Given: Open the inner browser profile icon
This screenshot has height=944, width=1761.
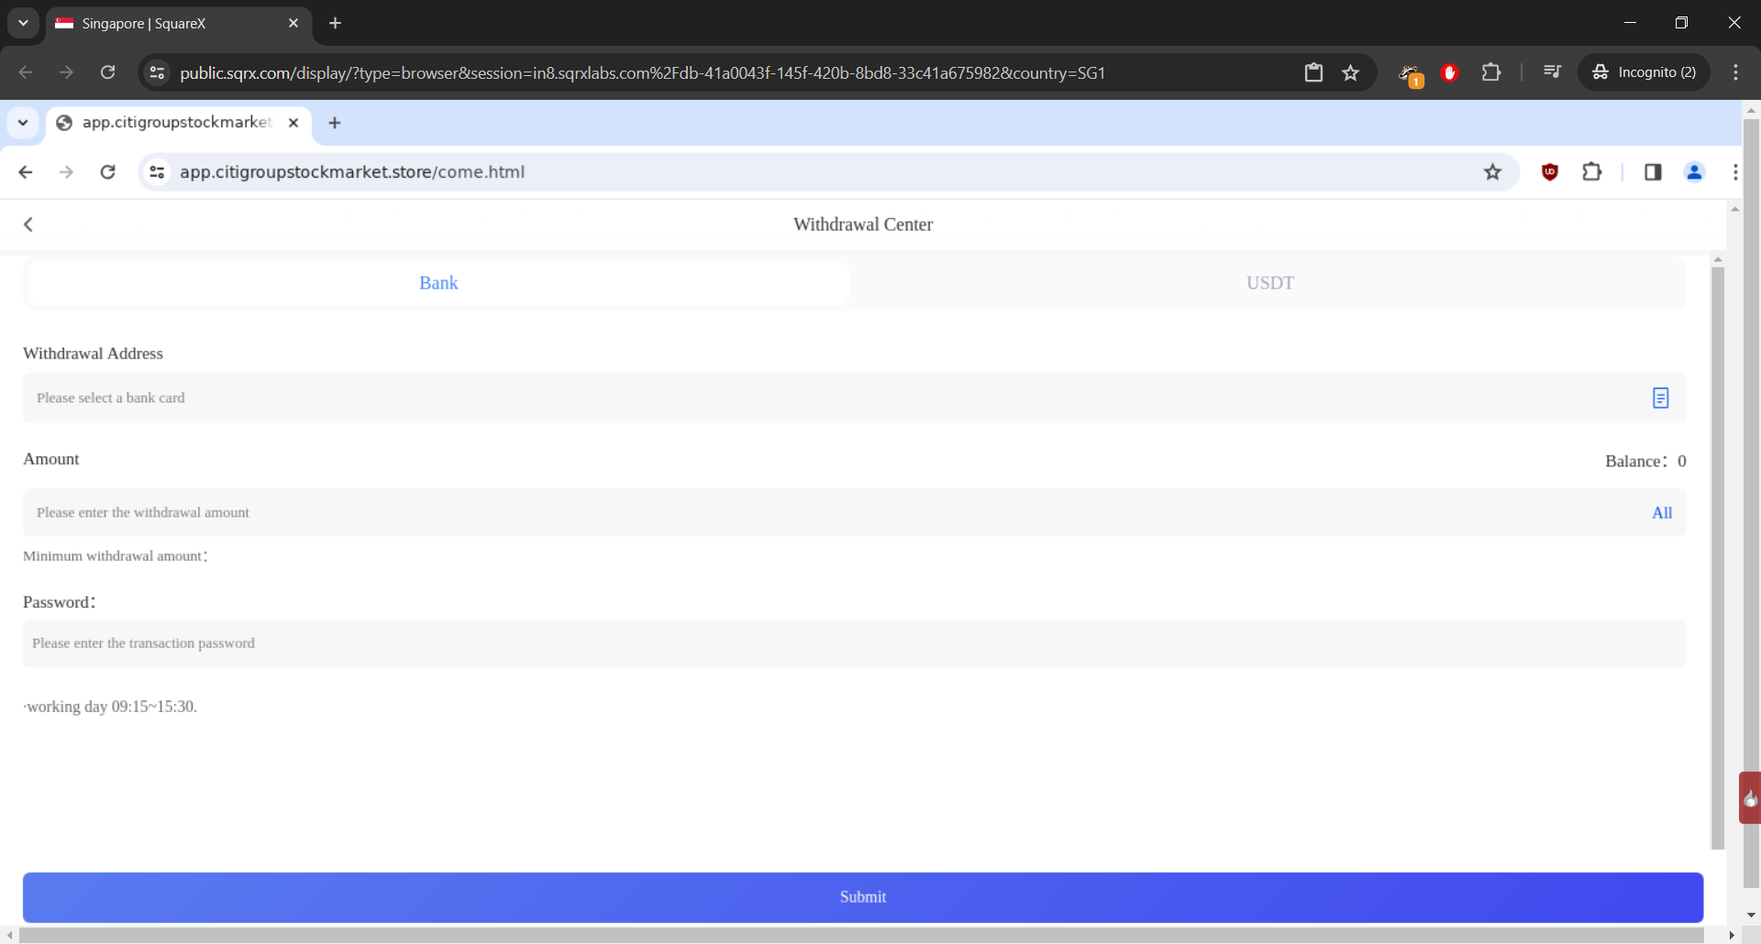Looking at the screenshot, I should pyautogui.click(x=1694, y=172).
